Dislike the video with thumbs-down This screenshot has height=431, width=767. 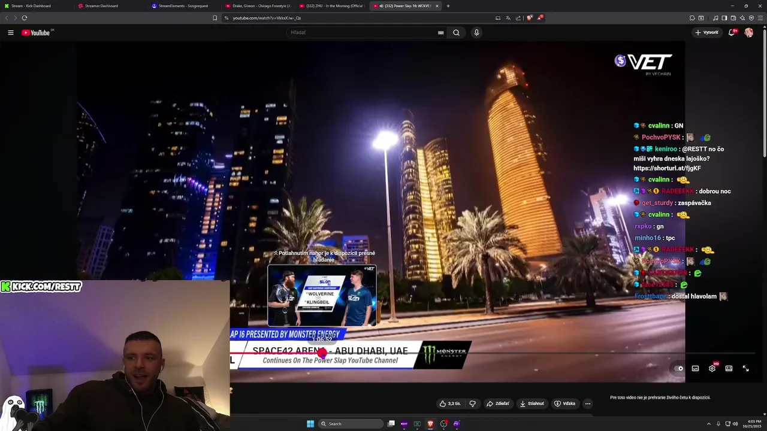pyautogui.click(x=472, y=403)
